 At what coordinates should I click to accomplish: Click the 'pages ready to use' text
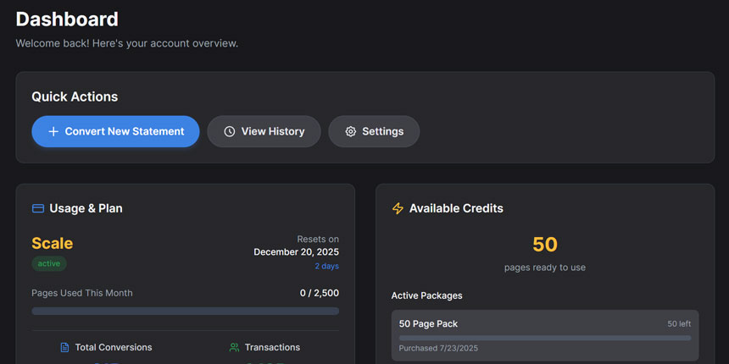pyautogui.click(x=545, y=267)
